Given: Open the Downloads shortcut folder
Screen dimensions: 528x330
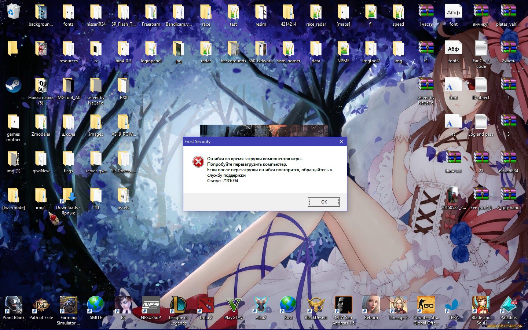Looking at the screenshot, I should click(x=68, y=195).
